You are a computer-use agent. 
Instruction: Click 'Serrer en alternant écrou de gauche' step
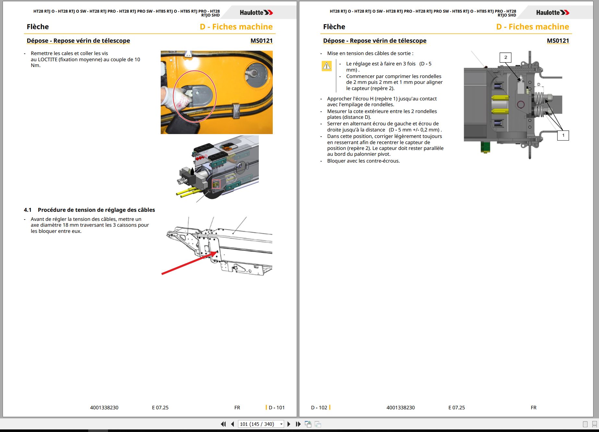pyautogui.click(x=384, y=127)
